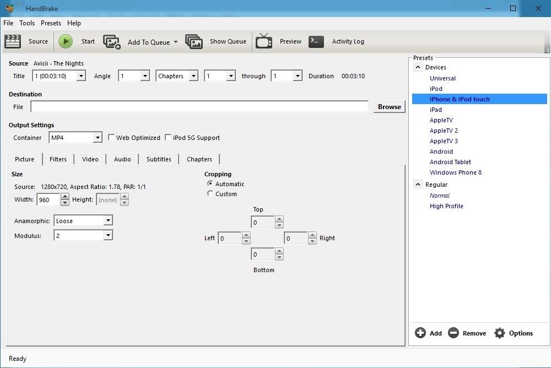
Task: Click the Left crop down arrow
Action: tap(246, 241)
